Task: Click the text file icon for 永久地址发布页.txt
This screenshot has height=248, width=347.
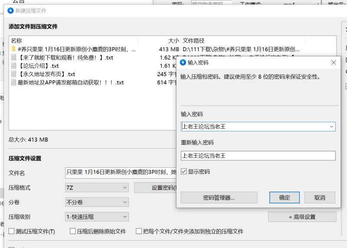Action: tap(13, 74)
